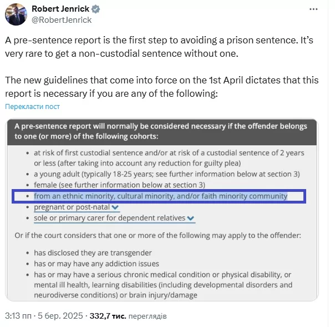Open the Robert Jenrick display name
The image size is (335, 327).
pos(60,9)
